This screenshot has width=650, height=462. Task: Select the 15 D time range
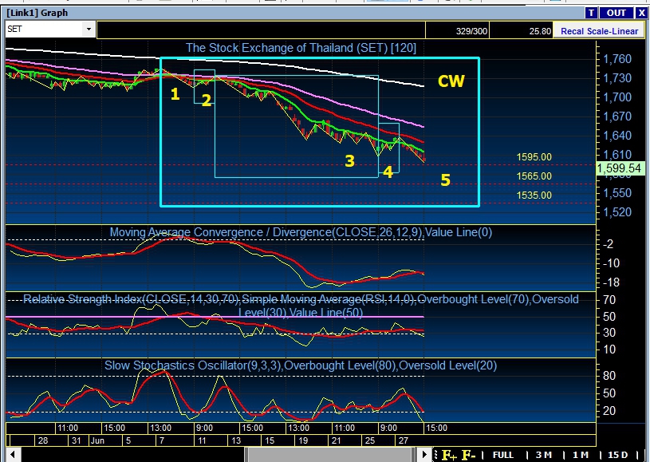point(617,455)
